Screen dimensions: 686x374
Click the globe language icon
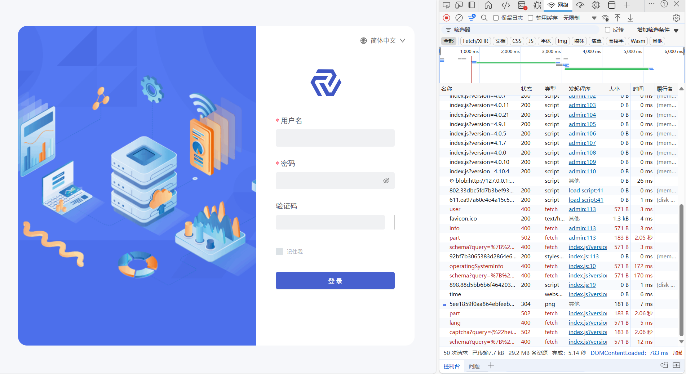364,41
